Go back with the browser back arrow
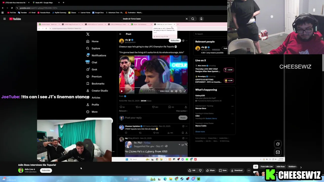This screenshot has height=182, width=324. [x=3, y=8]
